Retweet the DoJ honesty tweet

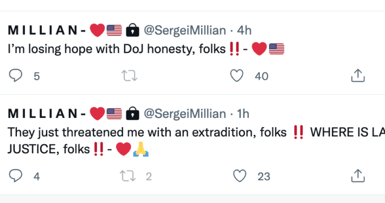(x=130, y=76)
